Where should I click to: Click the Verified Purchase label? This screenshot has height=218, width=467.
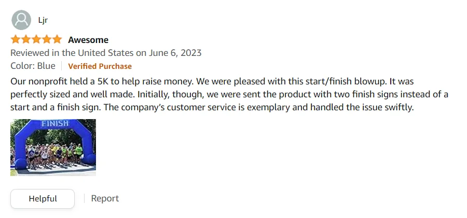point(100,66)
